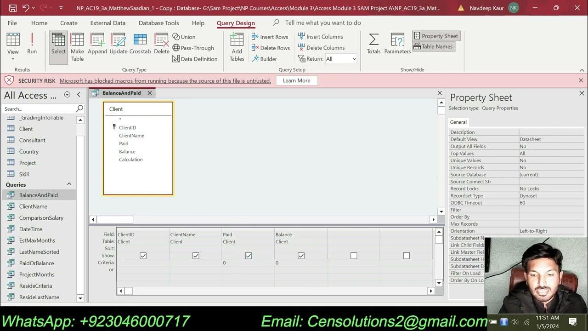Image resolution: width=588 pixels, height=331 pixels.
Task: Open the Expression Builder
Action: [265, 59]
